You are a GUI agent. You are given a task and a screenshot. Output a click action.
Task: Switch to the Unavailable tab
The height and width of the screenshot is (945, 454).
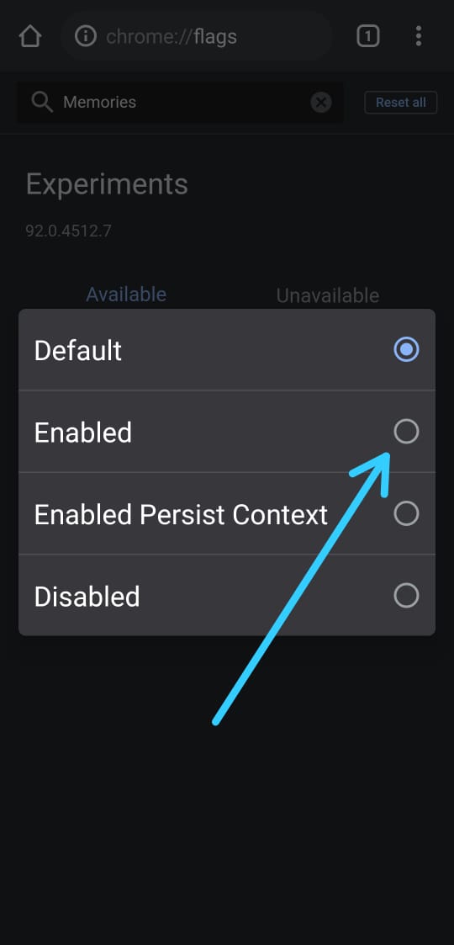click(x=328, y=295)
